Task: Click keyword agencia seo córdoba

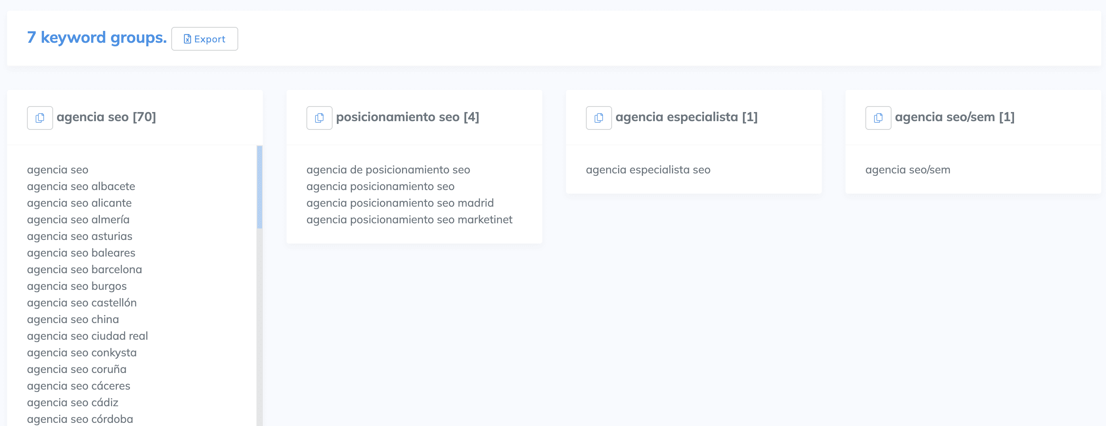Action: (x=80, y=419)
